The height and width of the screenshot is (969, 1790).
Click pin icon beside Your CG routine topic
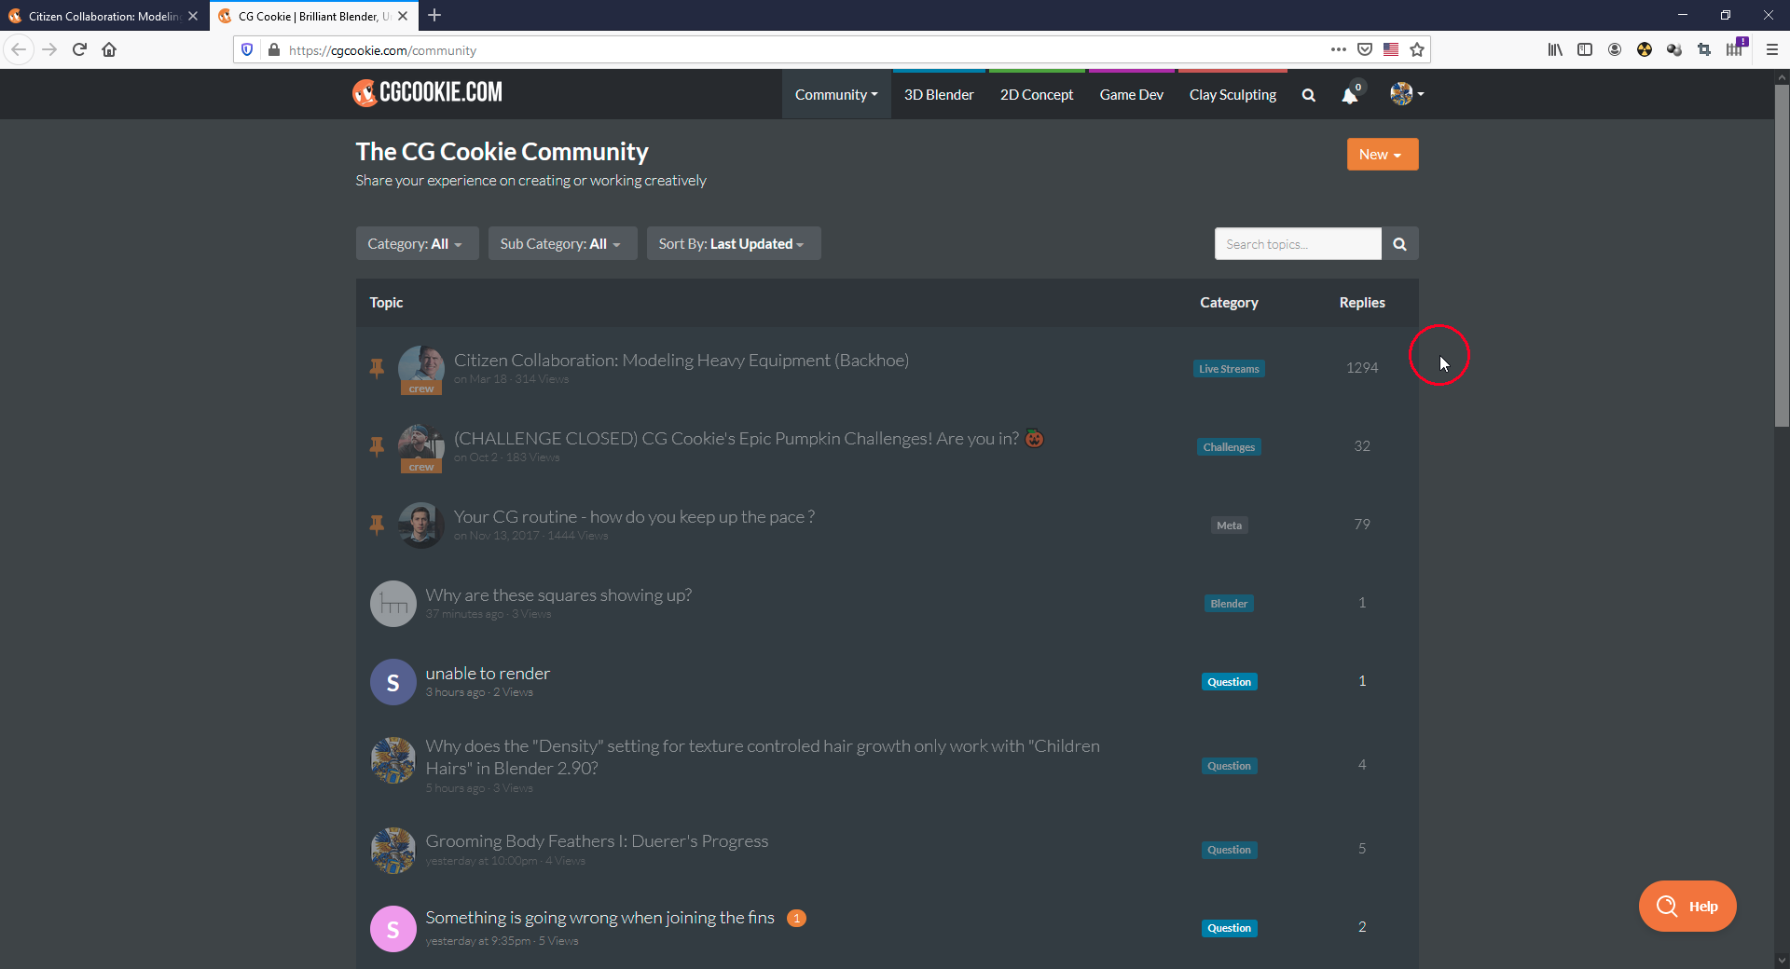(x=377, y=525)
